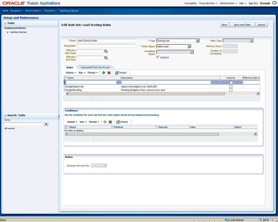Delete condition with red X in Conditions
278x222 pixels.
click(110, 122)
